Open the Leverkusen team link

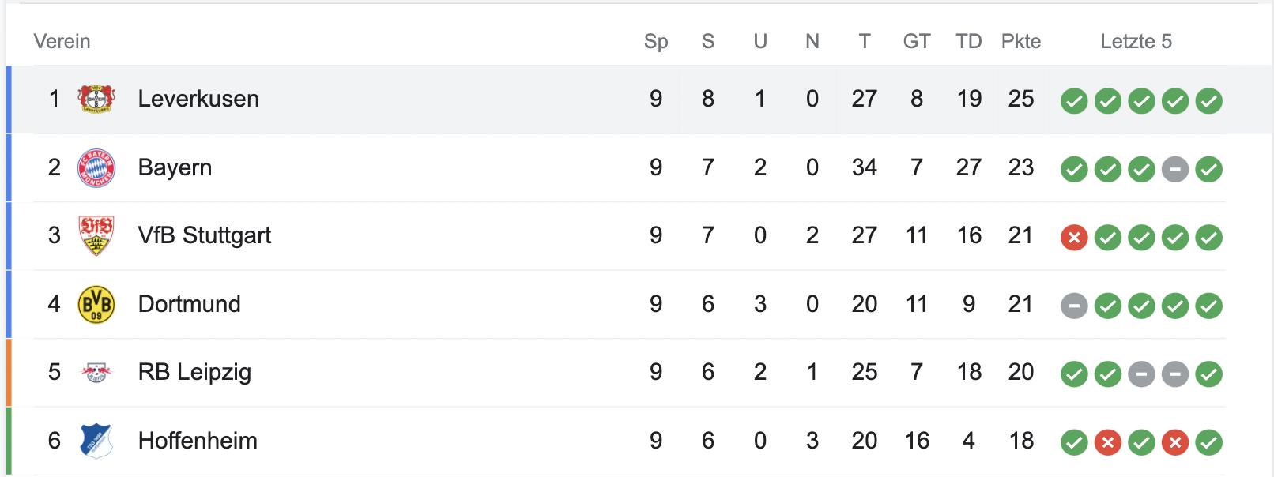coord(198,99)
